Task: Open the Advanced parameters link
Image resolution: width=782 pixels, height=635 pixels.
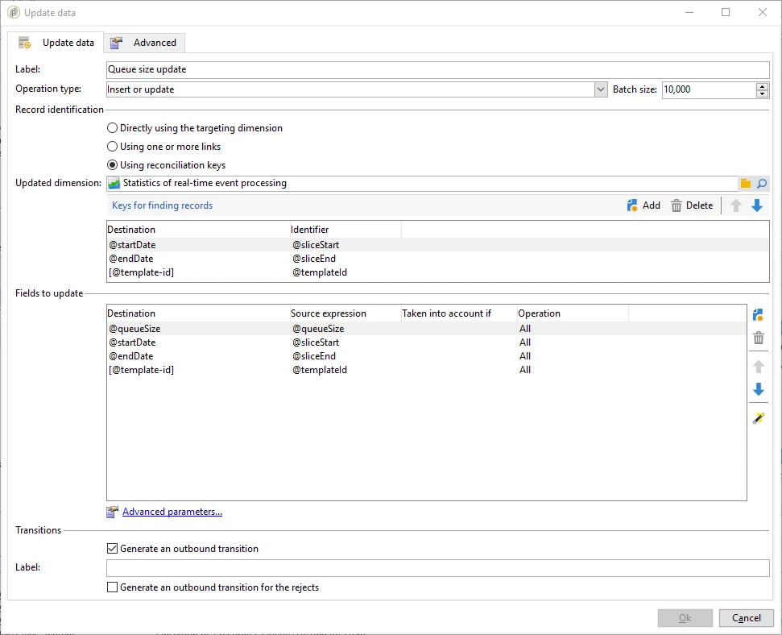Action: 172,512
